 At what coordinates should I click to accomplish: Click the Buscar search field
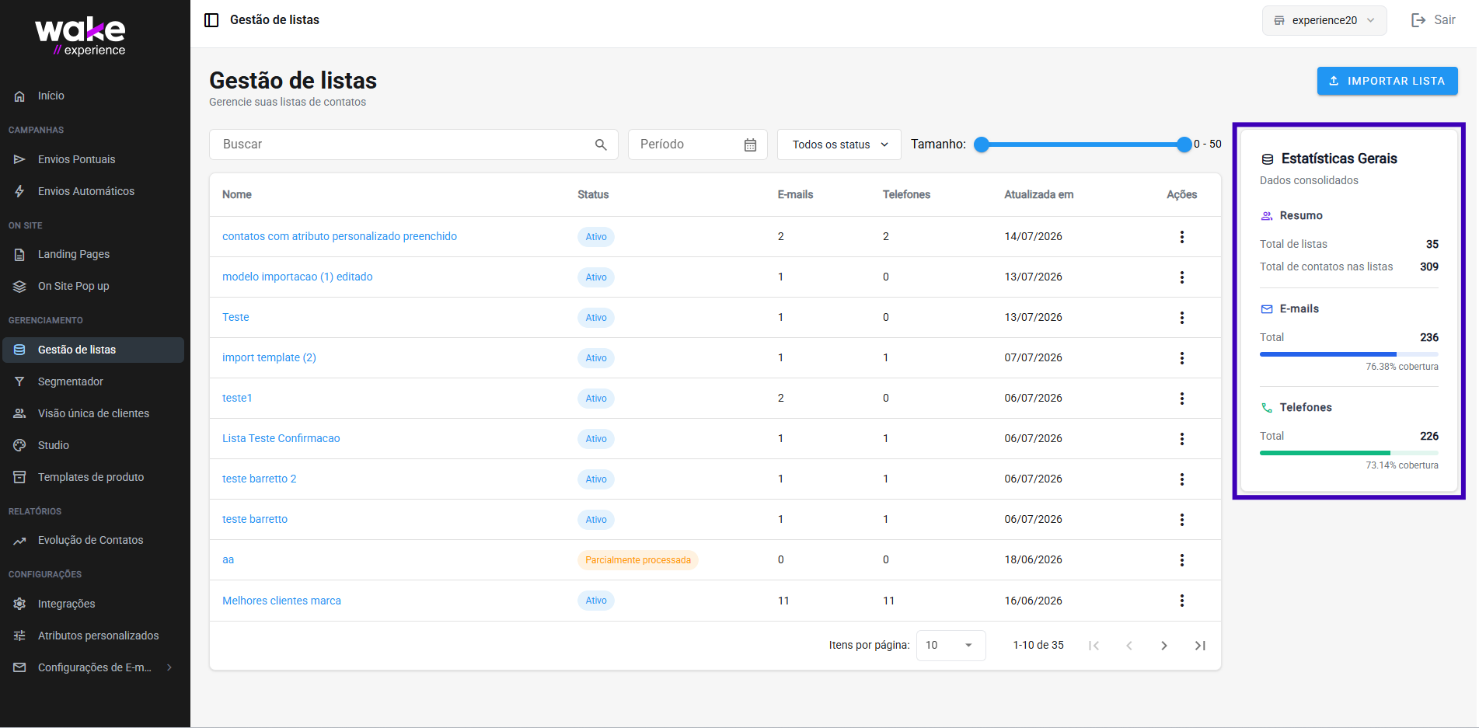click(413, 145)
